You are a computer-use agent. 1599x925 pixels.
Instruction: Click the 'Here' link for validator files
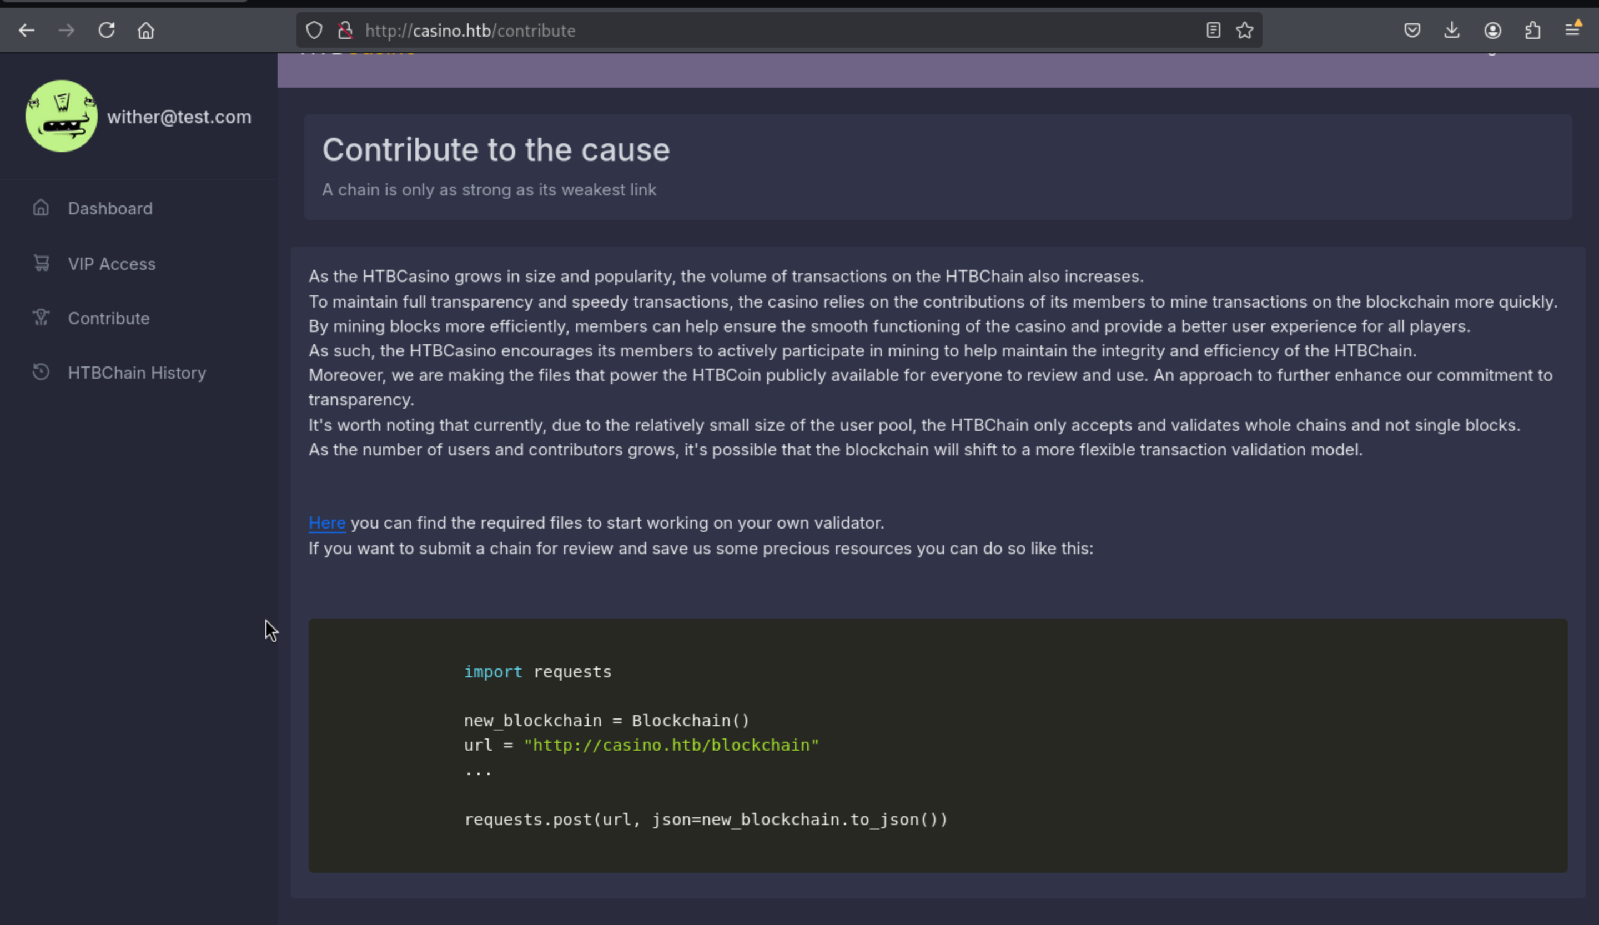click(x=327, y=523)
